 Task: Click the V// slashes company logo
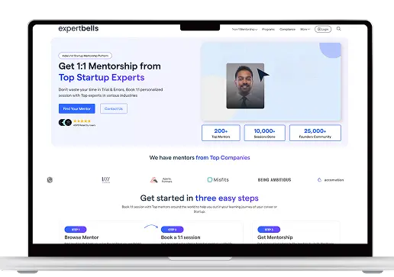click(106, 180)
